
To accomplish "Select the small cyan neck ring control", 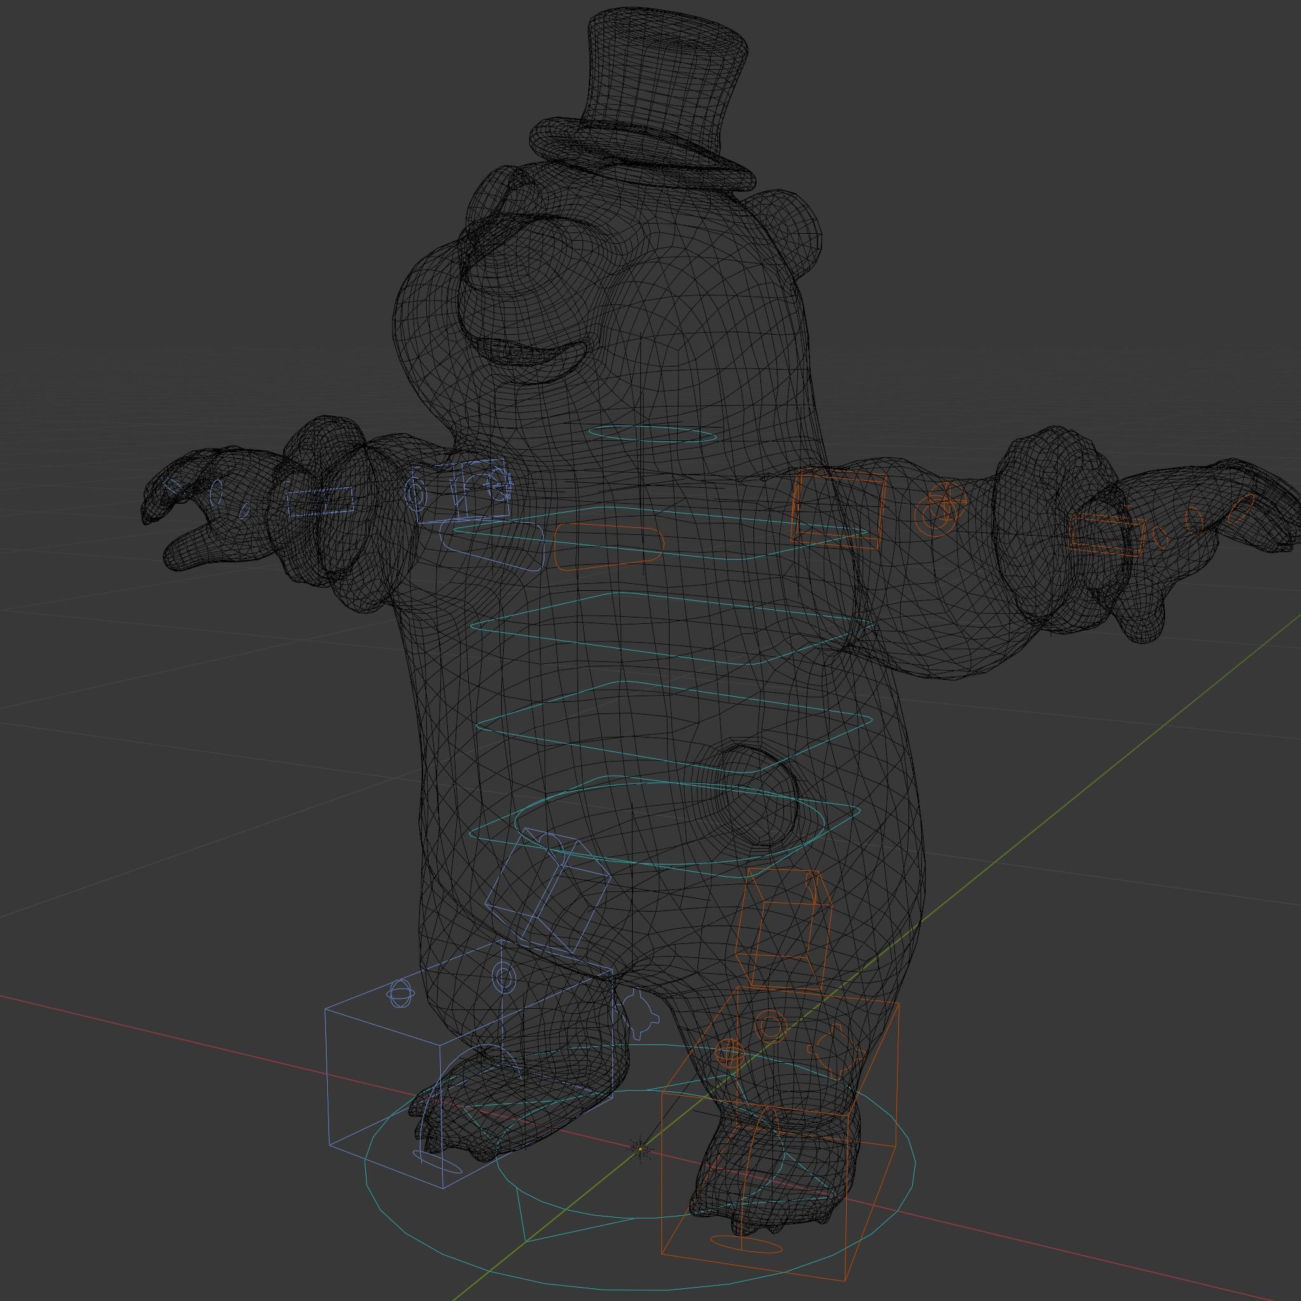I will [x=652, y=434].
